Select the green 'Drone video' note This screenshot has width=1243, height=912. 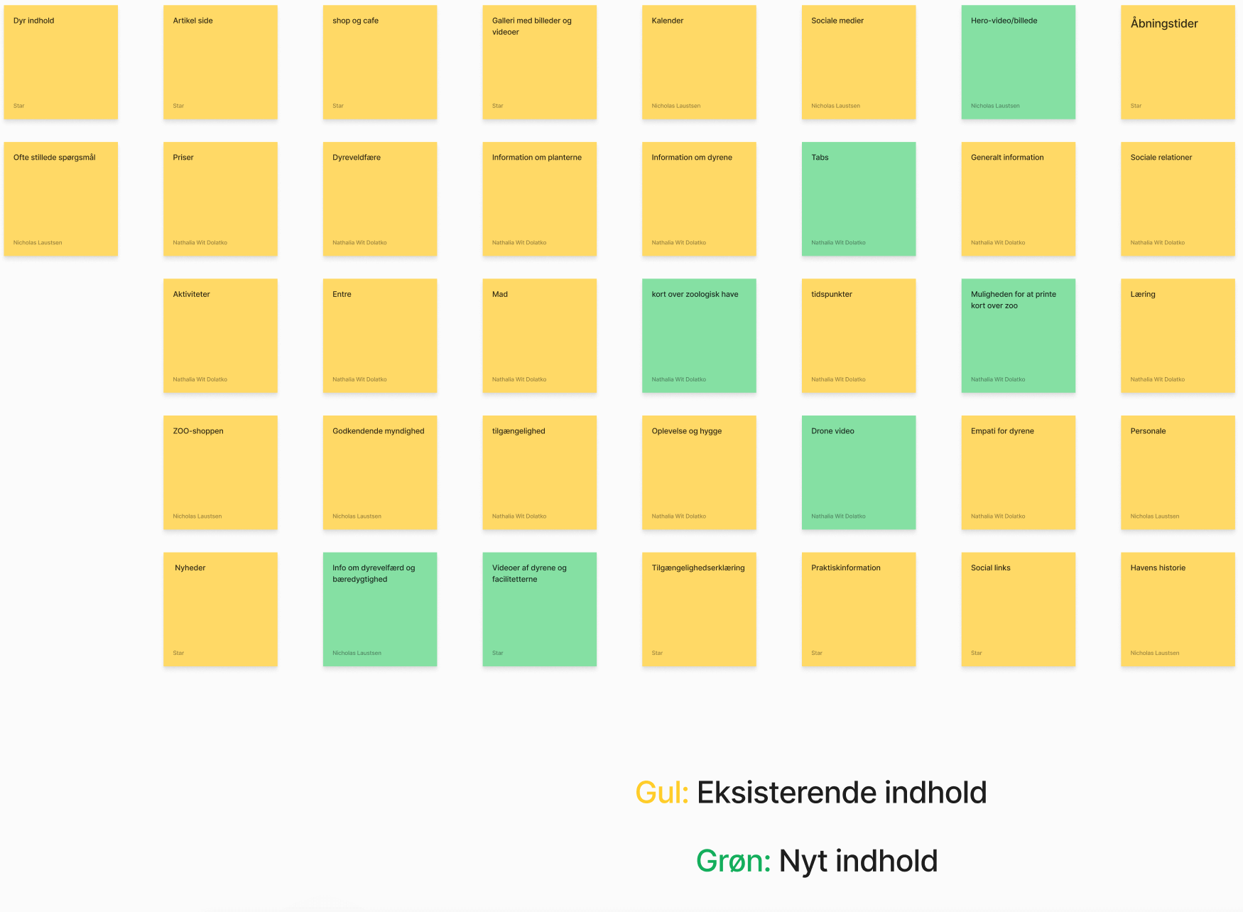click(859, 472)
